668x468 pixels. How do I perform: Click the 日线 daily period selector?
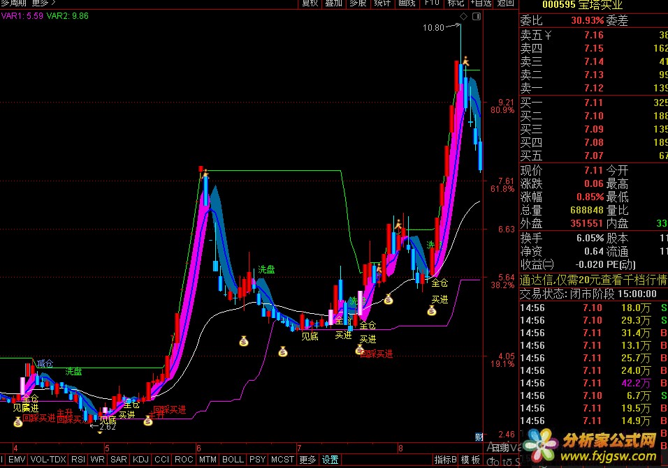[x=500, y=448]
